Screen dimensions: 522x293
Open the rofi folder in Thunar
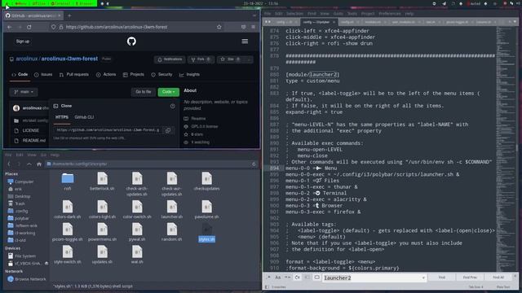68,181
